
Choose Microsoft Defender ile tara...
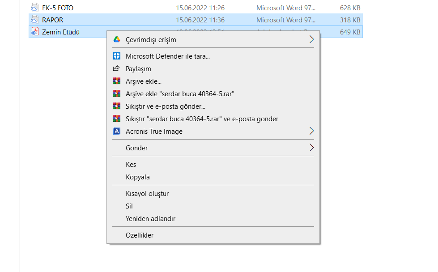[x=213, y=56]
